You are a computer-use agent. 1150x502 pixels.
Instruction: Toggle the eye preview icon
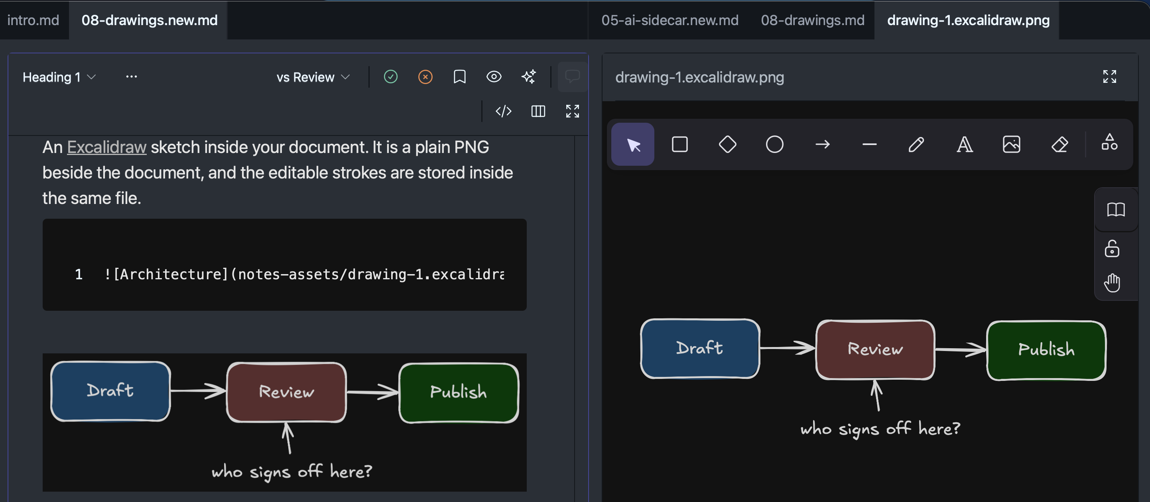(494, 77)
